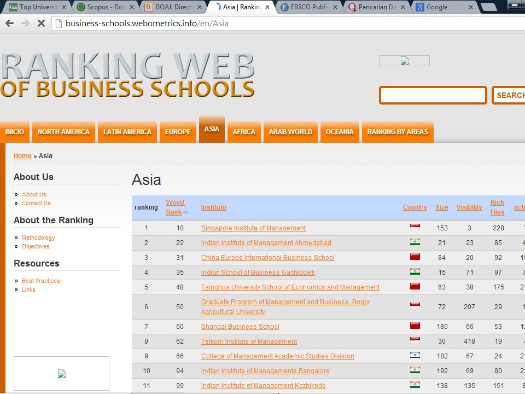The image size is (525, 394).
Task: Open College of Management Academic Studies link
Action: (x=278, y=356)
